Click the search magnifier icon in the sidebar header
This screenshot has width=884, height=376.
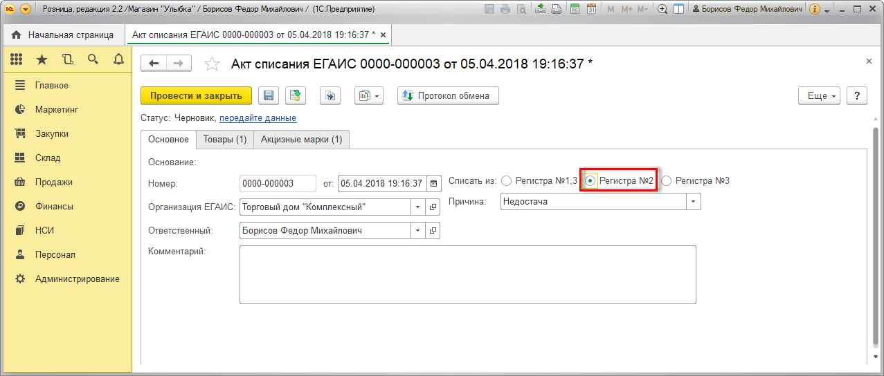pos(93,59)
